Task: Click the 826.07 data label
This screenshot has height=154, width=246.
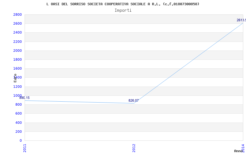Action: tap(133, 101)
